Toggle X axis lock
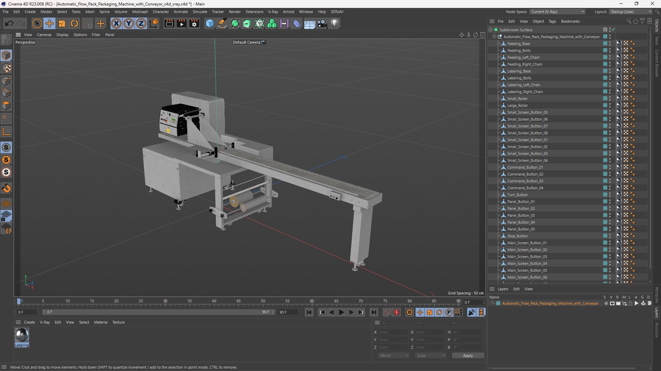The width and height of the screenshot is (661, 371). (116, 23)
